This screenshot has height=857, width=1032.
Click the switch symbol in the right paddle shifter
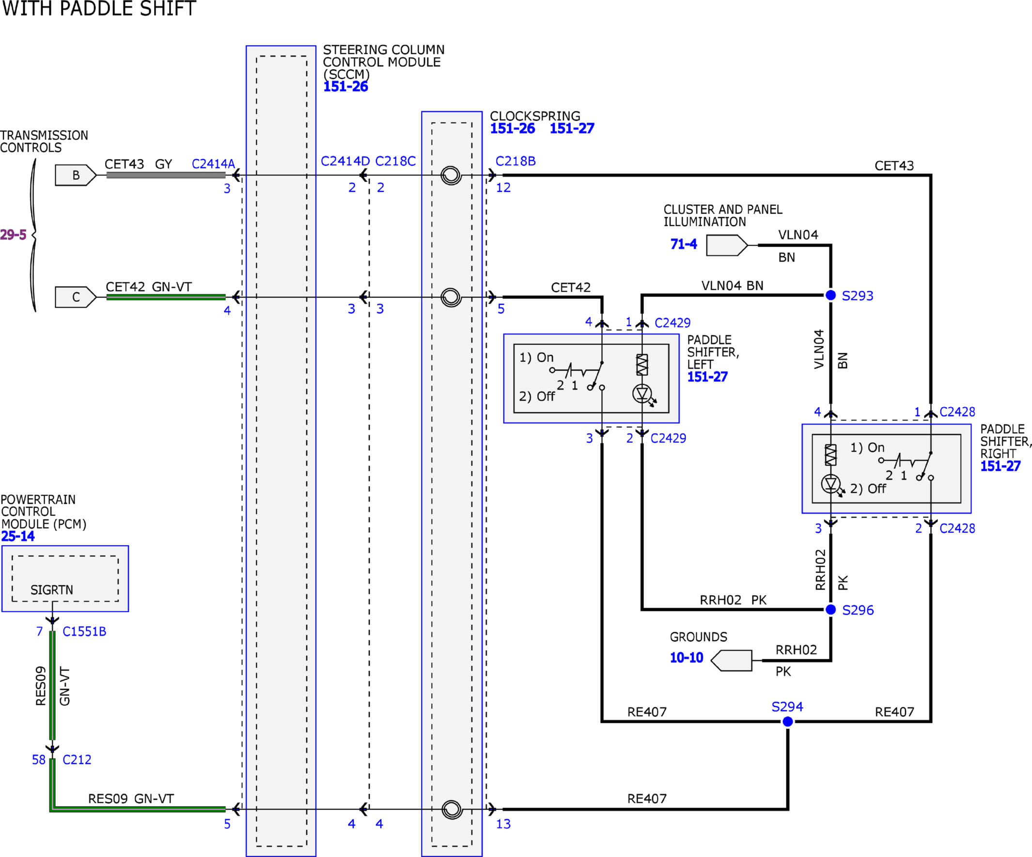tap(907, 467)
